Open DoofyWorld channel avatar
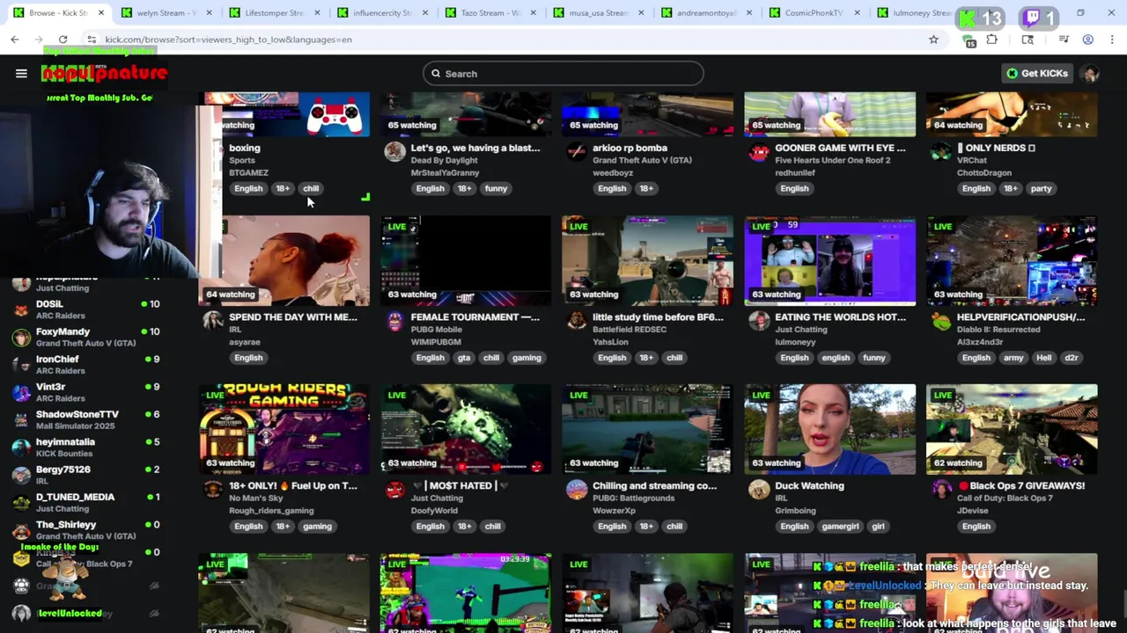This screenshot has width=1127, height=633. tap(394, 490)
